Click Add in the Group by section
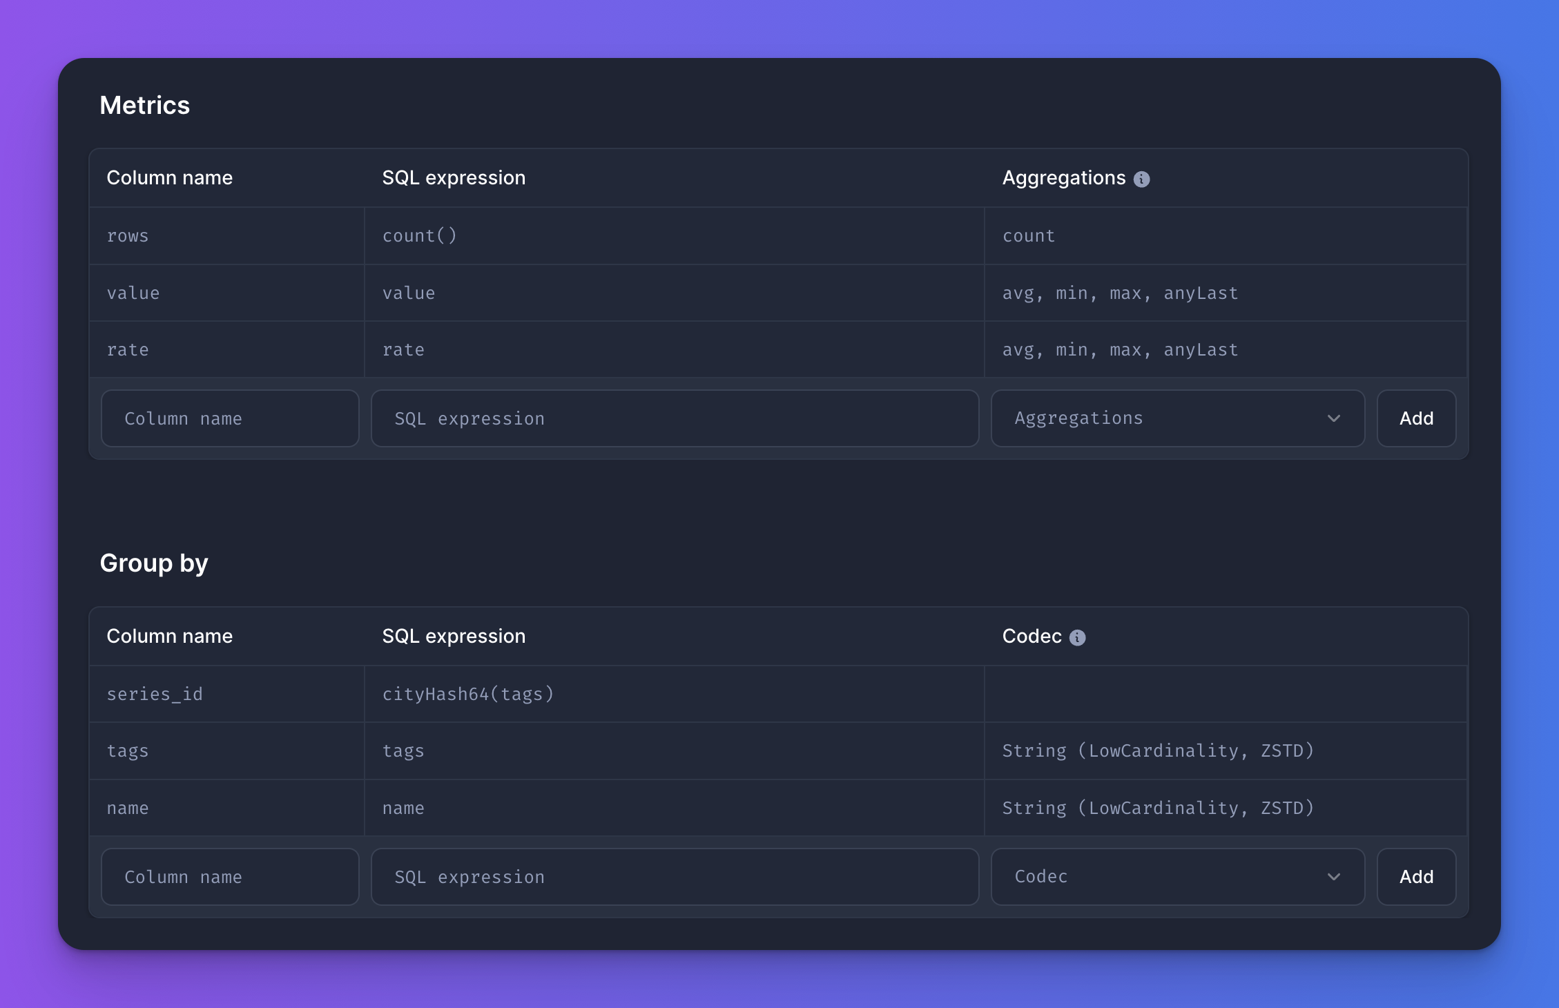This screenshot has height=1008, width=1559. pyautogui.click(x=1415, y=877)
